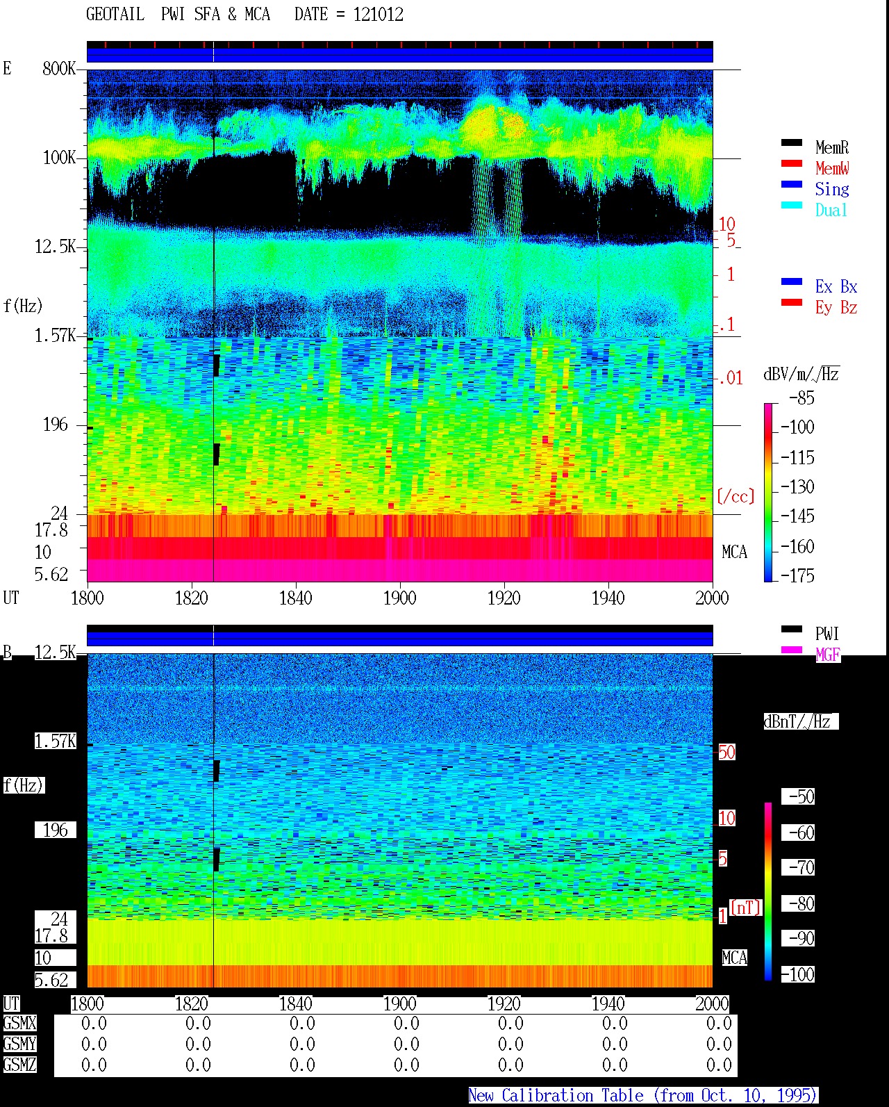Click the GSMX row label
889x1107 pixels.
click(x=19, y=1023)
